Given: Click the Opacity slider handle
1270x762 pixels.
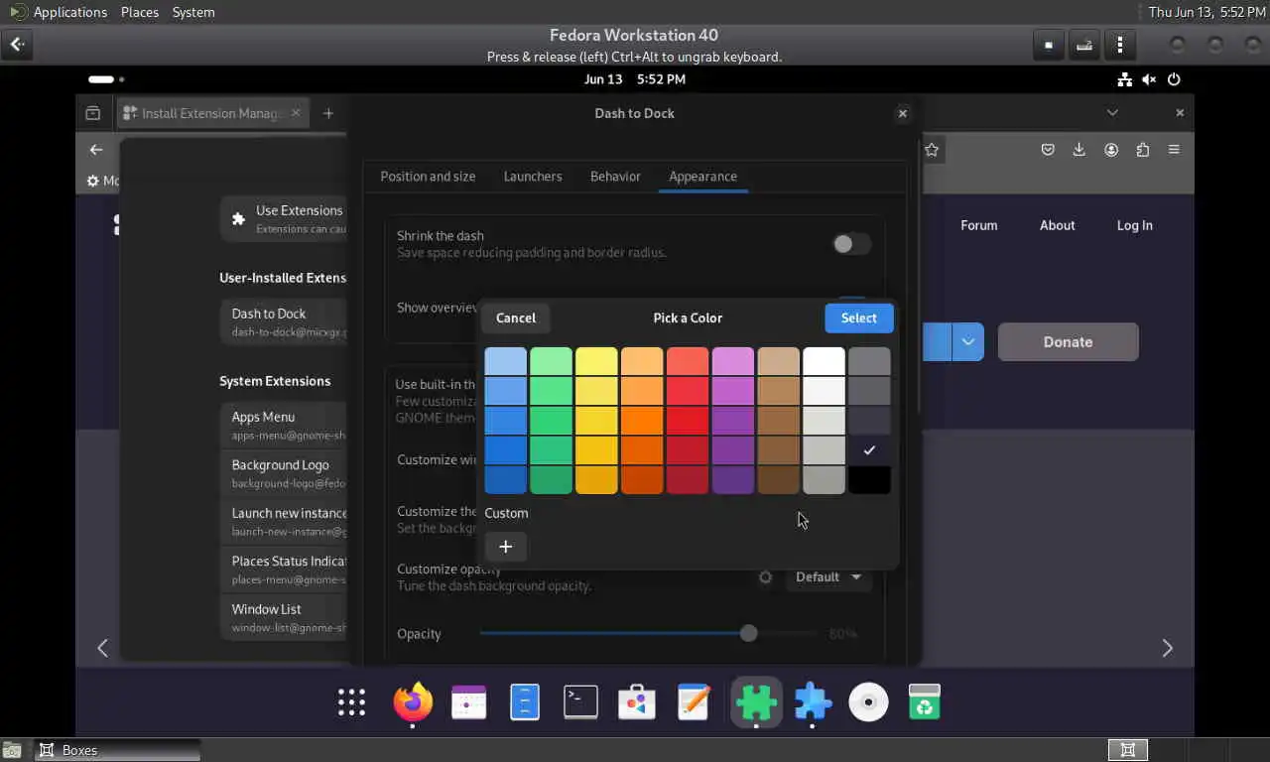Looking at the screenshot, I should coord(748,633).
